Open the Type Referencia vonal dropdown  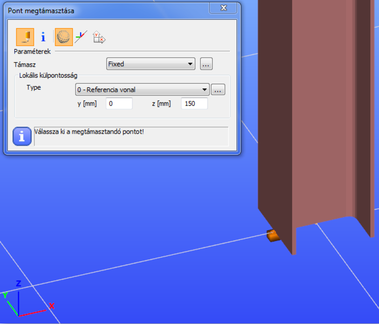tap(142, 90)
